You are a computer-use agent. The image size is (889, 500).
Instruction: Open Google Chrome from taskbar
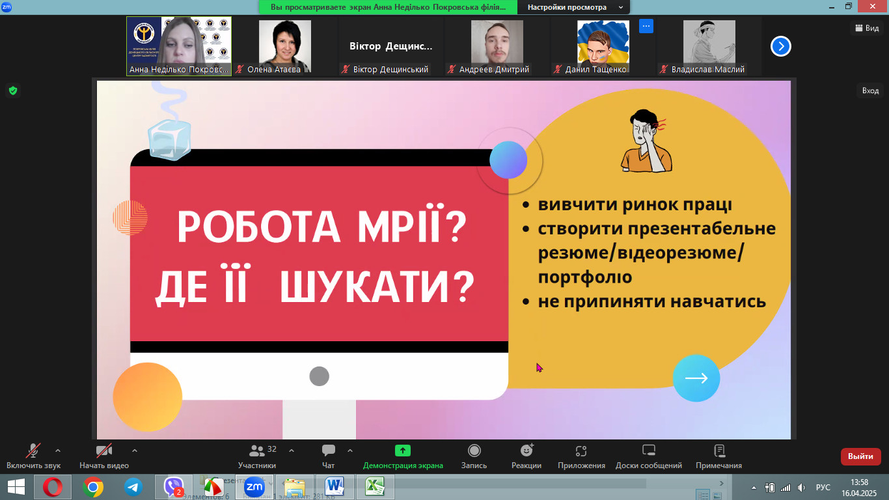(x=93, y=487)
